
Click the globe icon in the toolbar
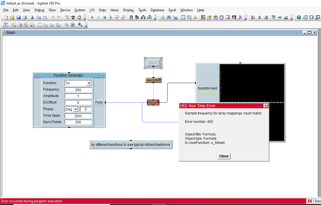click(299, 17)
